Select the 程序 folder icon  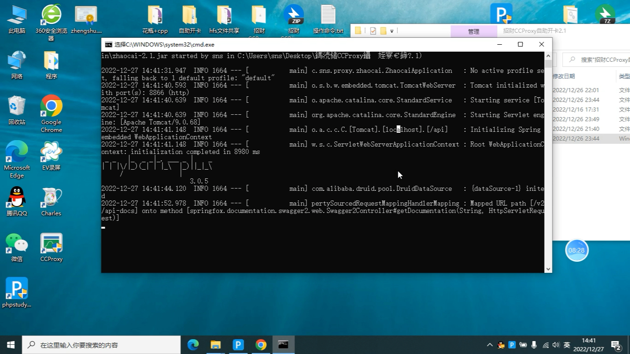pos(51,65)
